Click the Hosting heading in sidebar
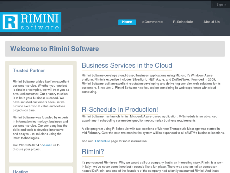Screen dimensions: 230x173 pyautogui.click(x=21, y=171)
